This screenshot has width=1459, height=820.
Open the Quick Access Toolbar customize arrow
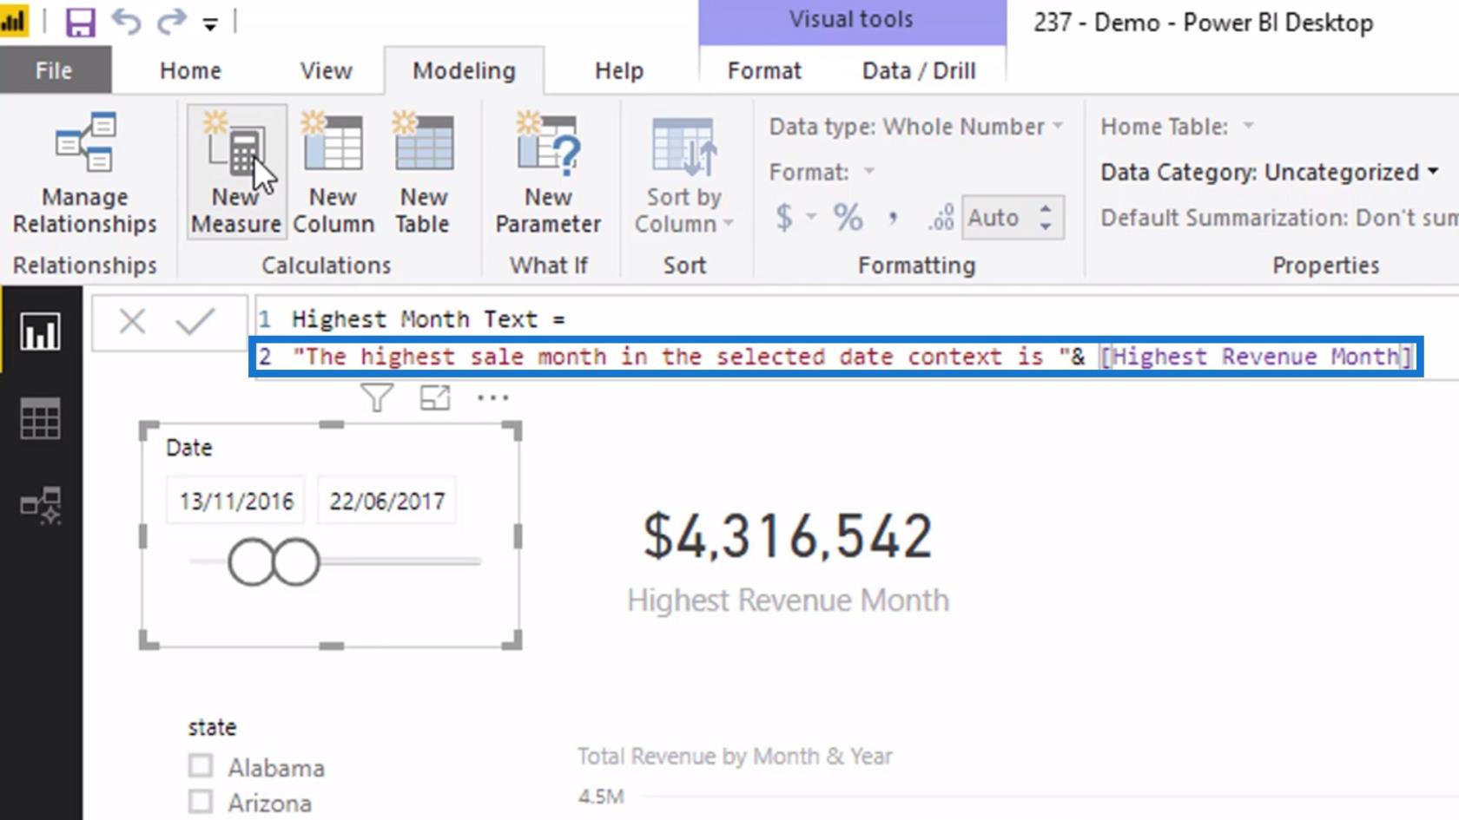(210, 24)
